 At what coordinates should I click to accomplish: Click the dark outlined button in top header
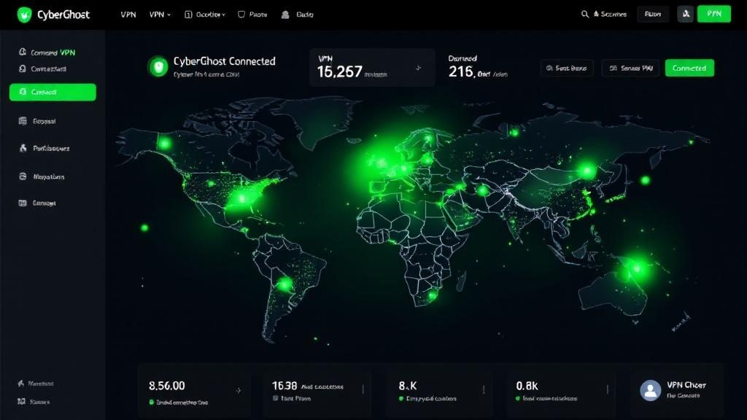tap(653, 15)
